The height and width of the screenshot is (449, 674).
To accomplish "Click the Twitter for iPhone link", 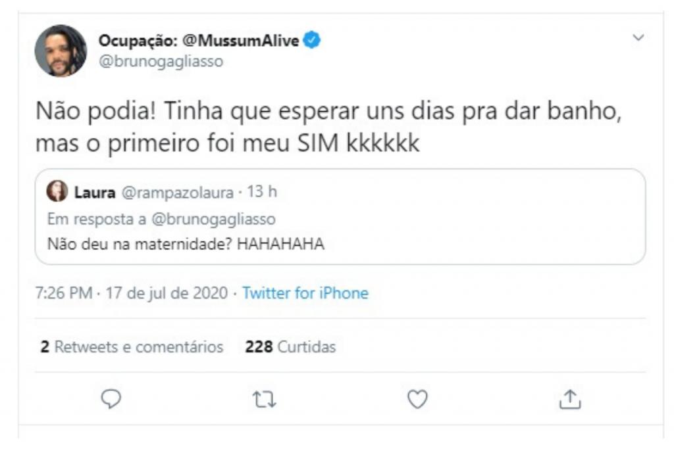I will pos(305,293).
